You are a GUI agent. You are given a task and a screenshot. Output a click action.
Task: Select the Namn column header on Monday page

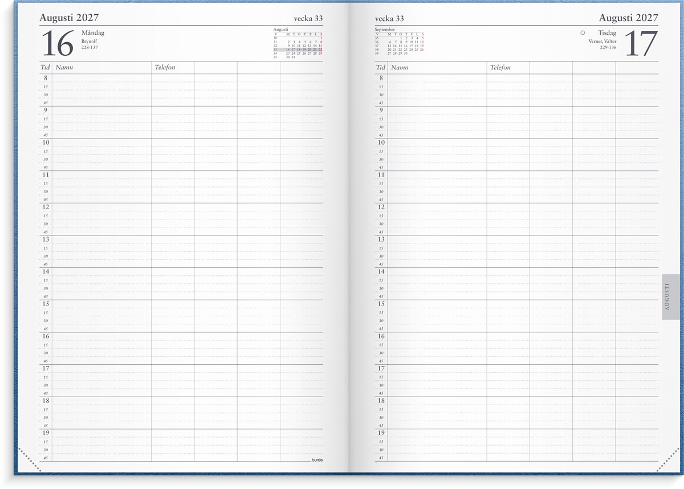point(64,67)
